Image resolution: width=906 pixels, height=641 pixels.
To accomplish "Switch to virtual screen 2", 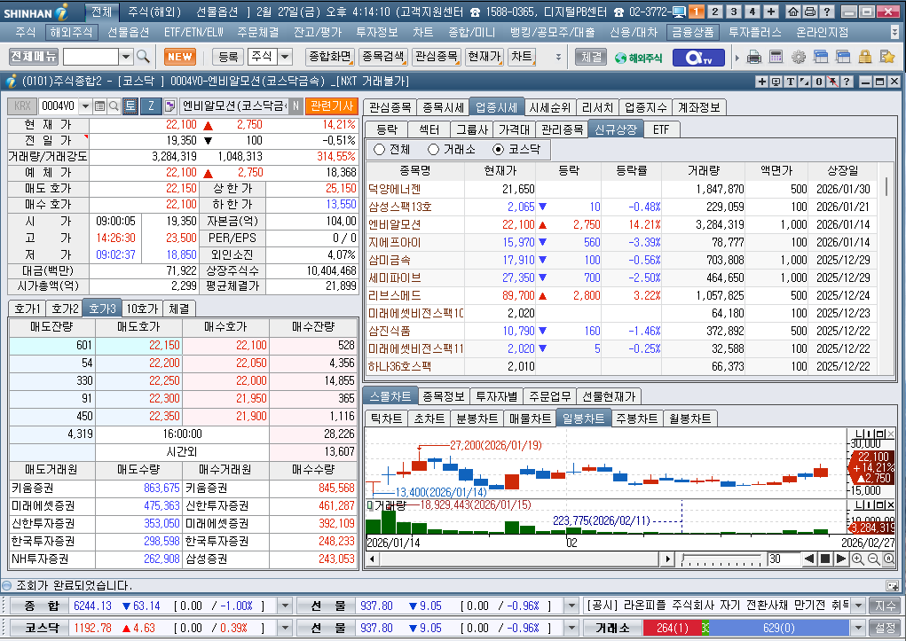I will tap(714, 12).
